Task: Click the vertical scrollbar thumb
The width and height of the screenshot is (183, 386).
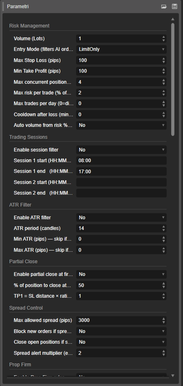Action: point(173,79)
